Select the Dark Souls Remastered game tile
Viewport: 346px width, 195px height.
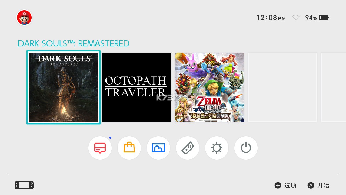[x=64, y=87]
